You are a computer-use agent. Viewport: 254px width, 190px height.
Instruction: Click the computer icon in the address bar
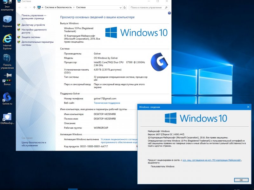tap(39, 7)
